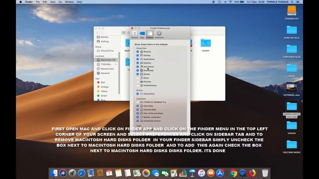Uncheck the Recents sidebar checkbox
Image resolution: width=319 pixels, height=179 pixels.
point(138,52)
